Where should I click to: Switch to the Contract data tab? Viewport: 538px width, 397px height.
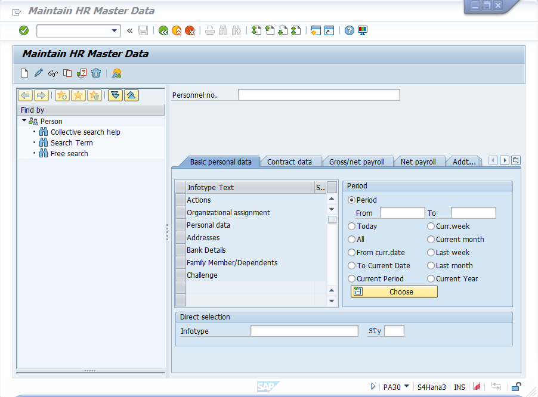[291, 161]
